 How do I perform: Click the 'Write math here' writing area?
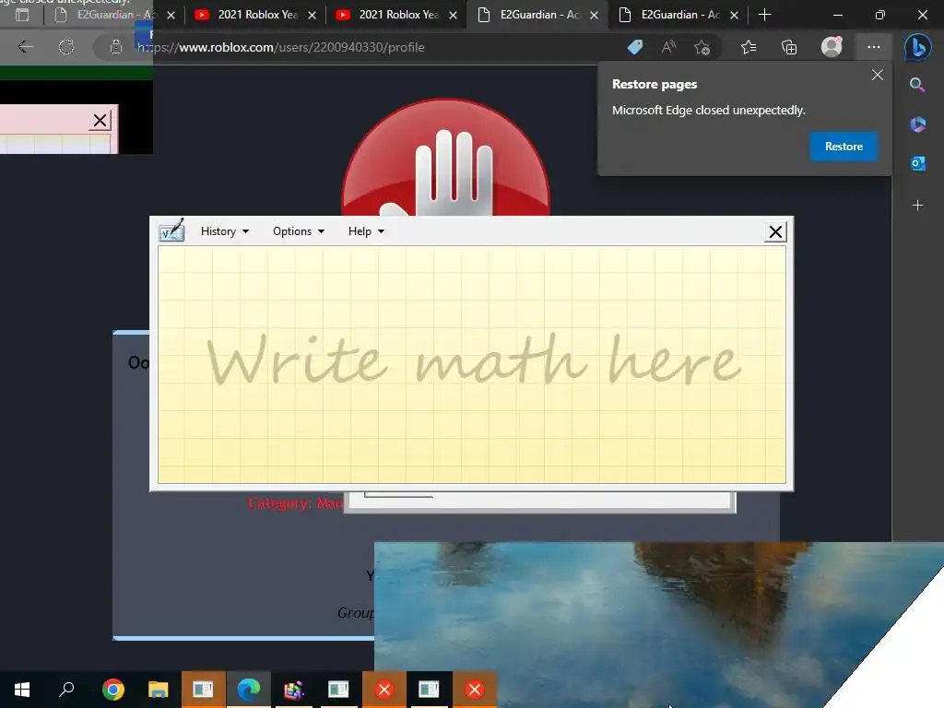point(472,364)
